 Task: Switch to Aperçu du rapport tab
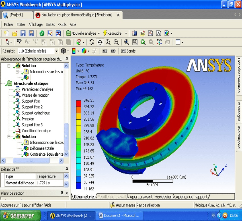point(192,197)
